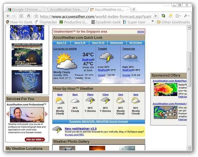Close the AccuWeather.co... tab
198x157 pixels.
pyautogui.click(x=127, y=10)
